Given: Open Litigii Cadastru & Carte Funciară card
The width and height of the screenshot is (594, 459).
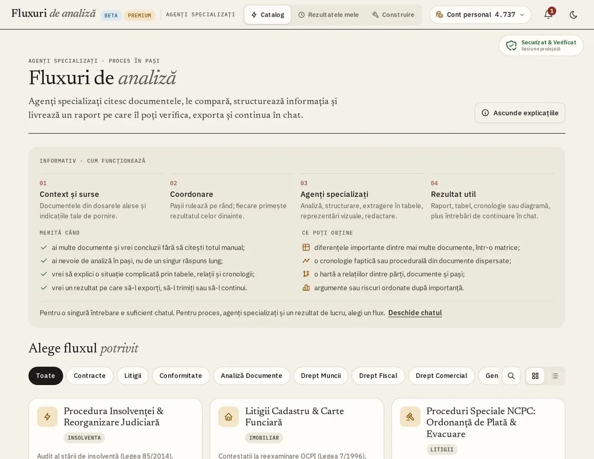Looking at the screenshot, I should coord(297,428).
